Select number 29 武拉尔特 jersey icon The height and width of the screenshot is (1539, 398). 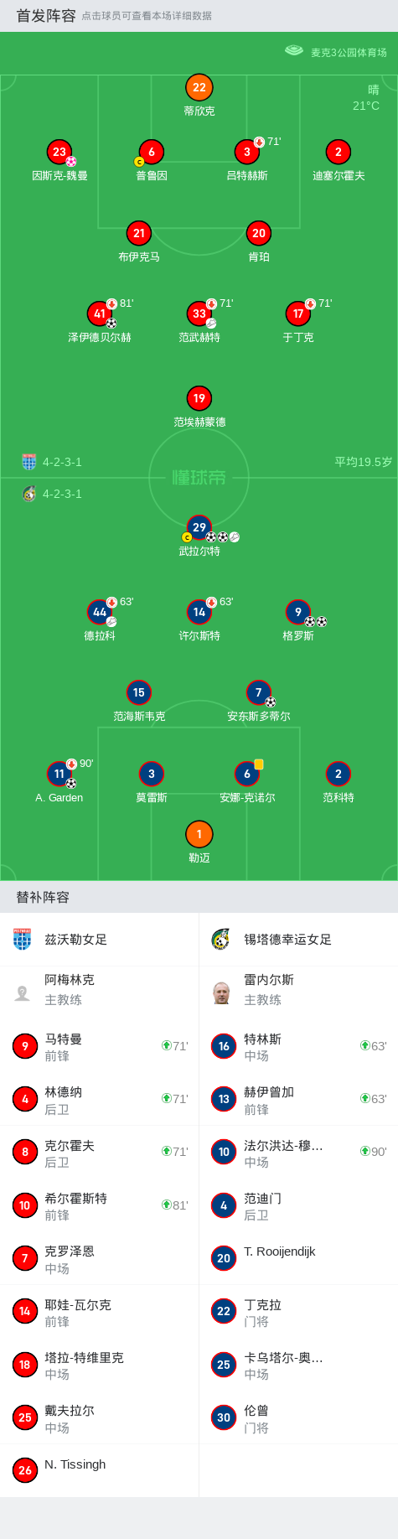point(199,528)
